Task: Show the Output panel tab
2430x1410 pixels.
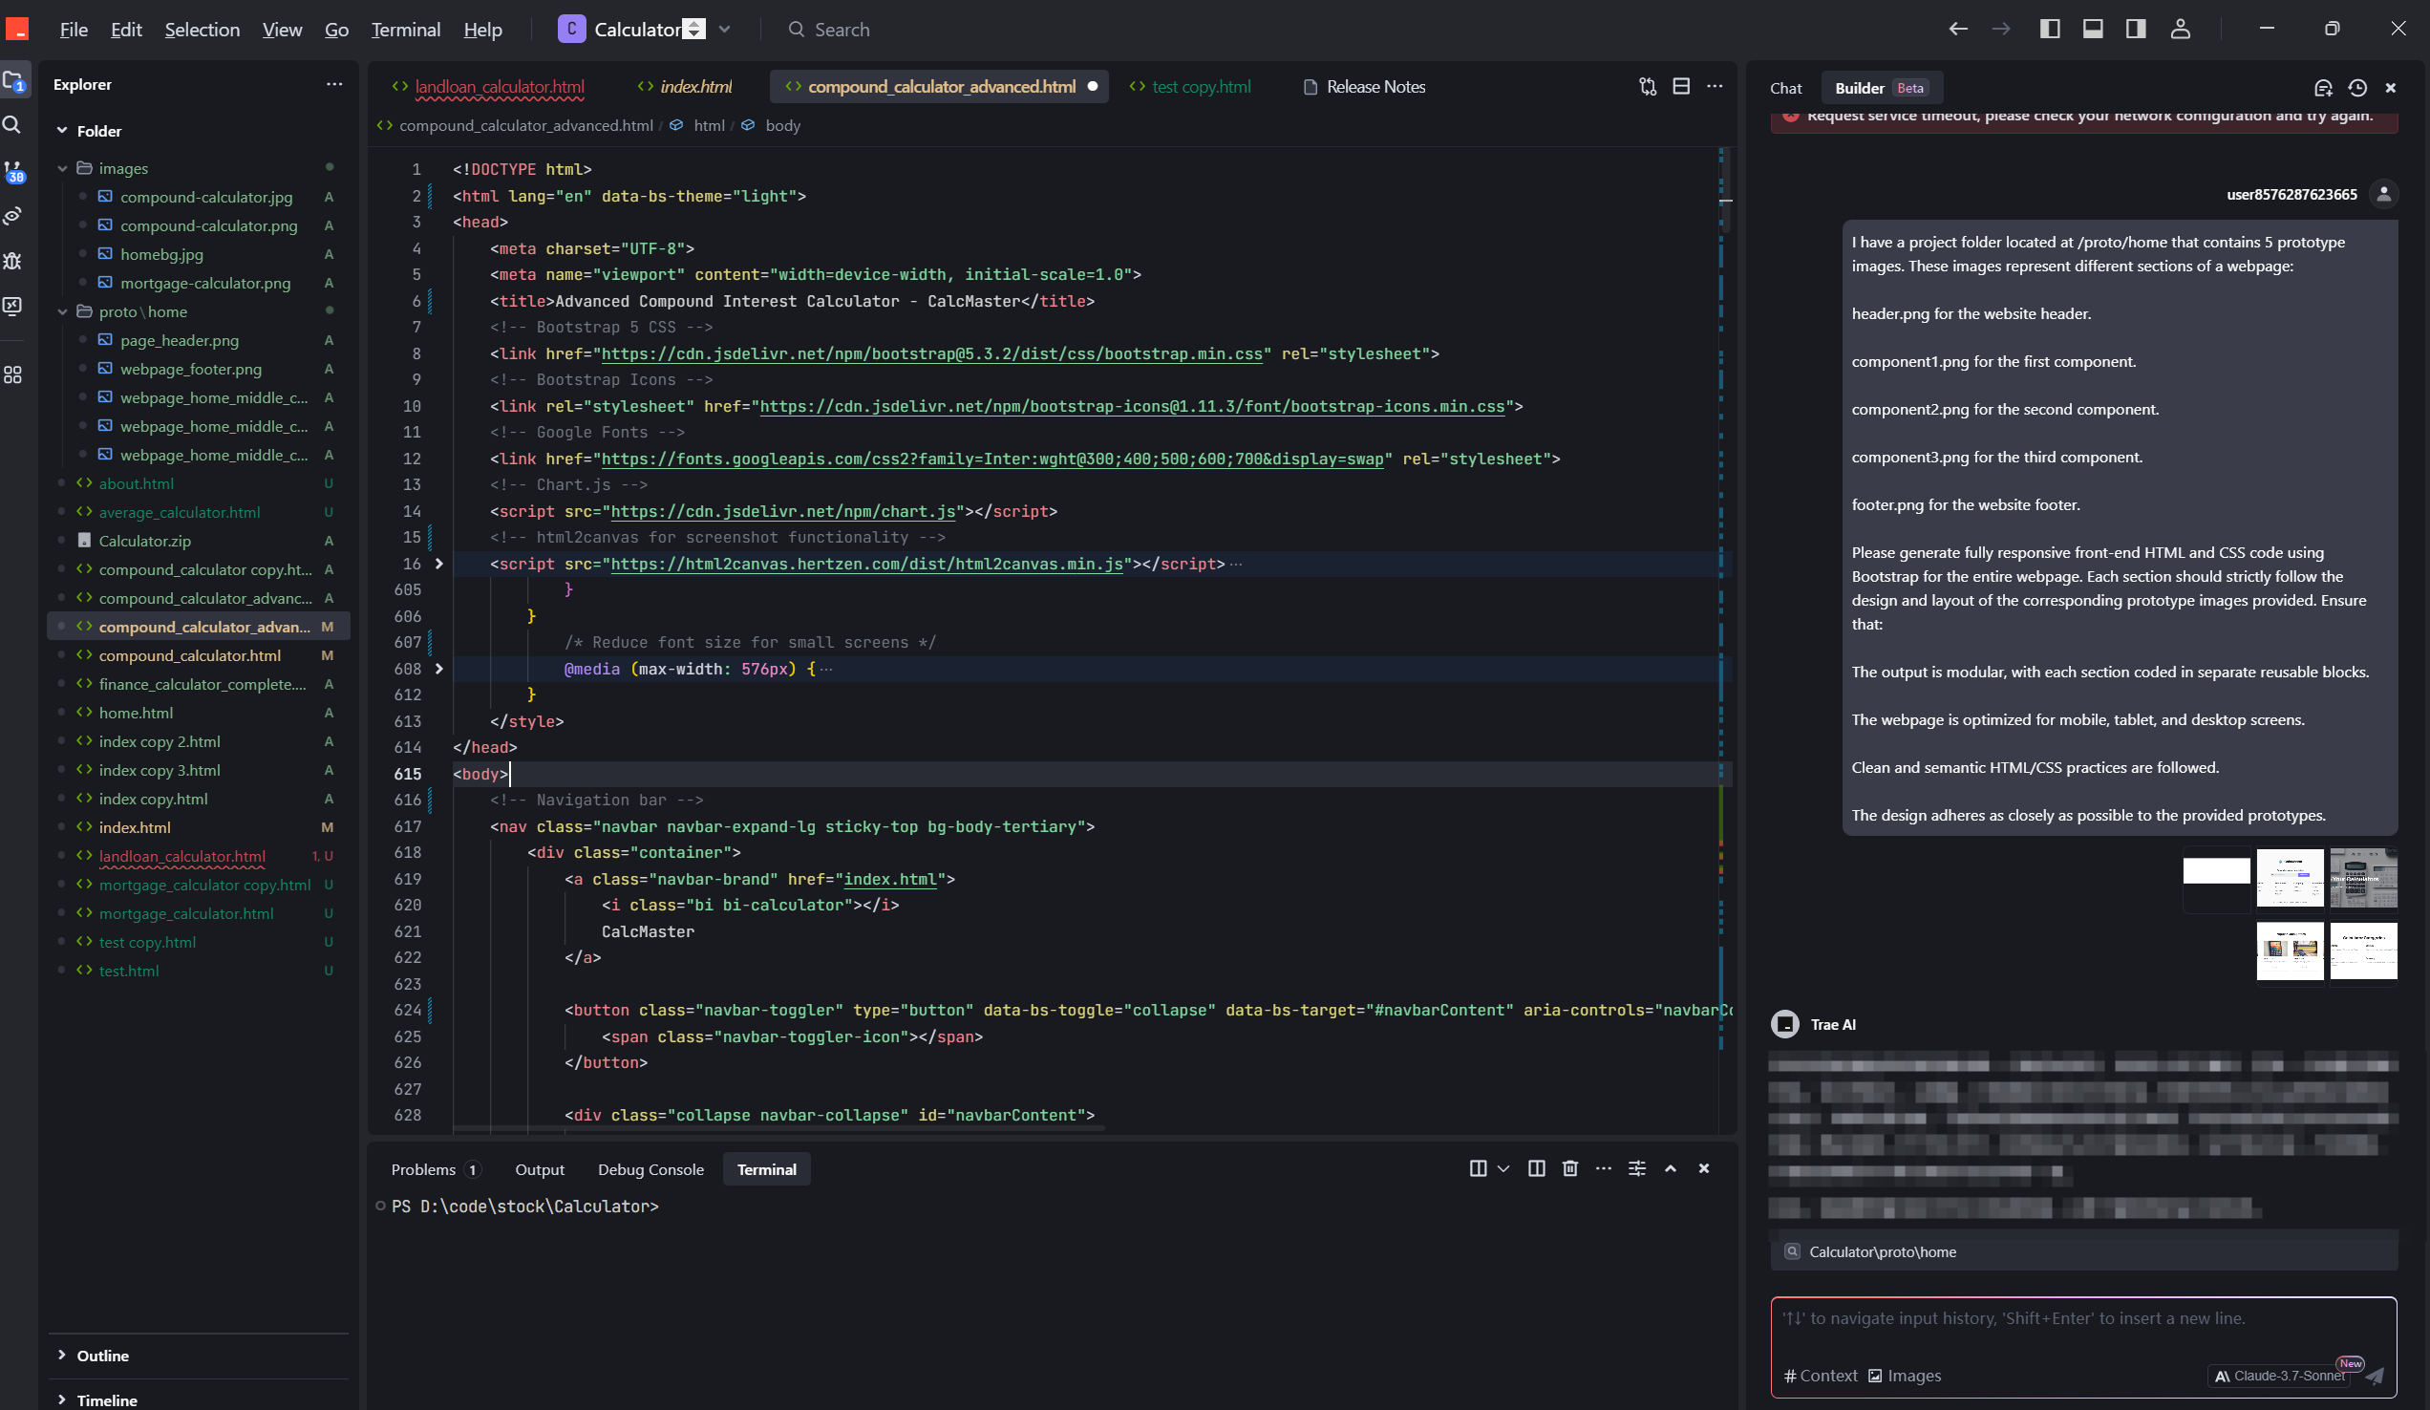Action: [539, 1169]
